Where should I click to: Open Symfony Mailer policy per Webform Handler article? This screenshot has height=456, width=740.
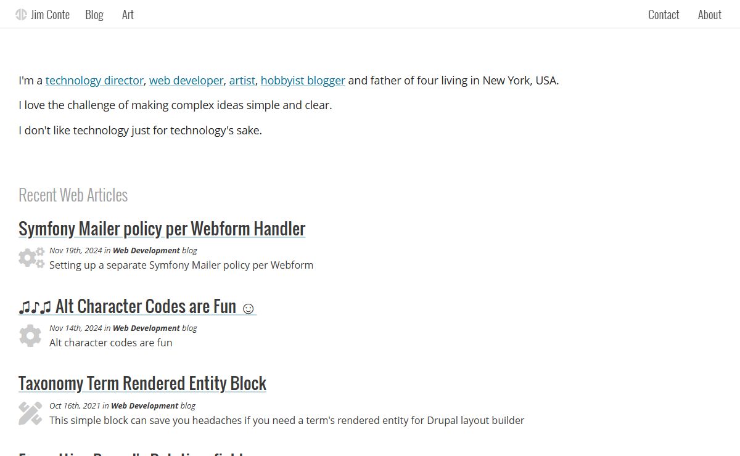(x=162, y=229)
